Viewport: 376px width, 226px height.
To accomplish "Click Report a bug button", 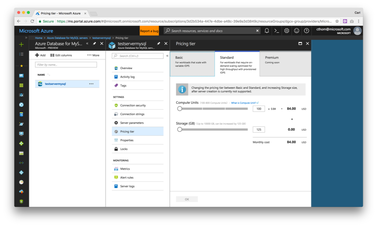I will tap(149, 31).
